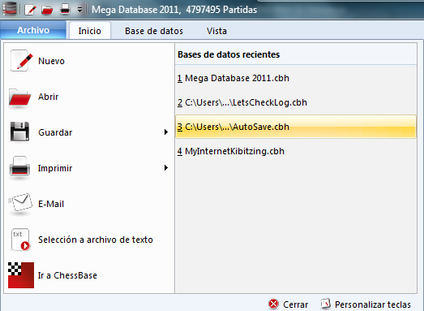Click the Cerrar button

pos(289,305)
